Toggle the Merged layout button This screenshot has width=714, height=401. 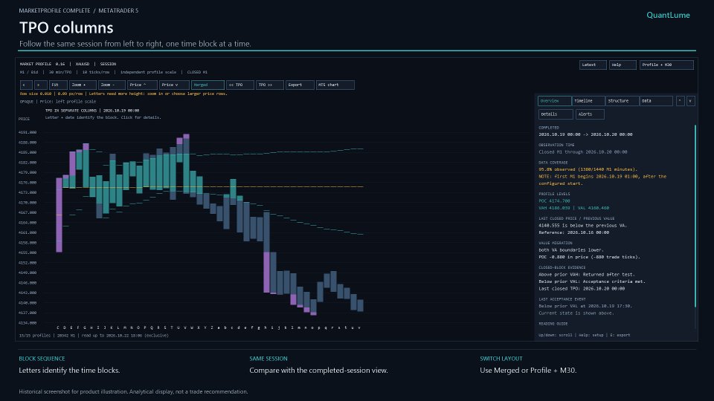click(208, 85)
